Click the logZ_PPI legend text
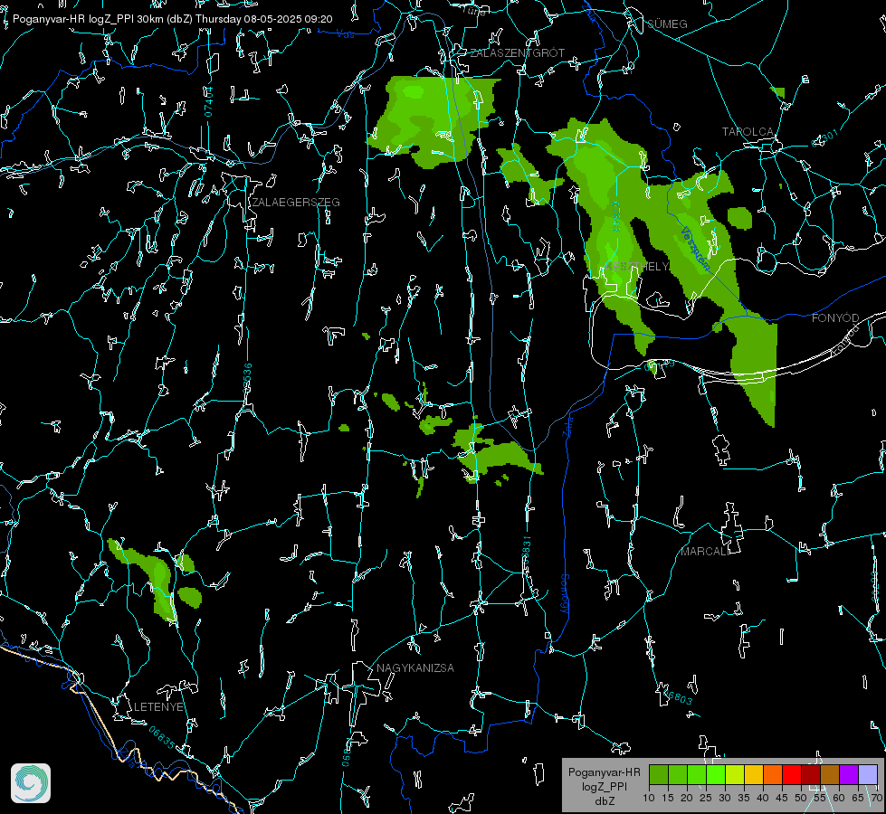Screen dimensions: 886x814 tap(604, 786)
